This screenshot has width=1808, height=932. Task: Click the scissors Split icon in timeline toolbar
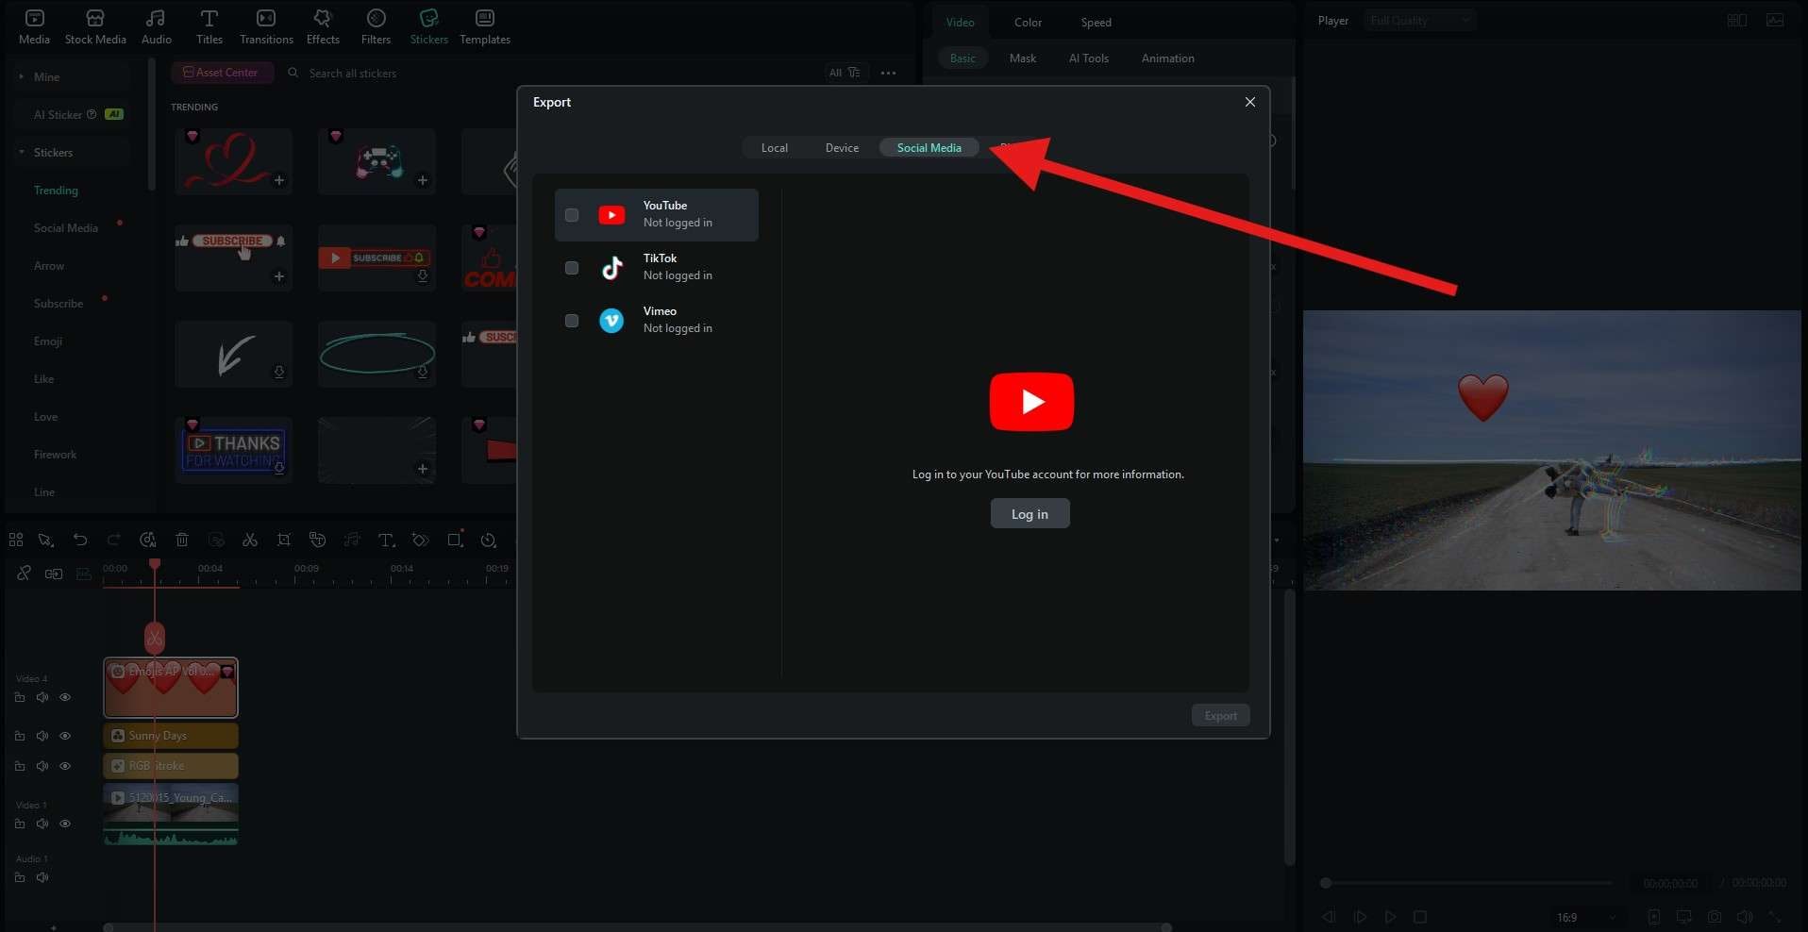pyautogui.click(x=250, y=540)
